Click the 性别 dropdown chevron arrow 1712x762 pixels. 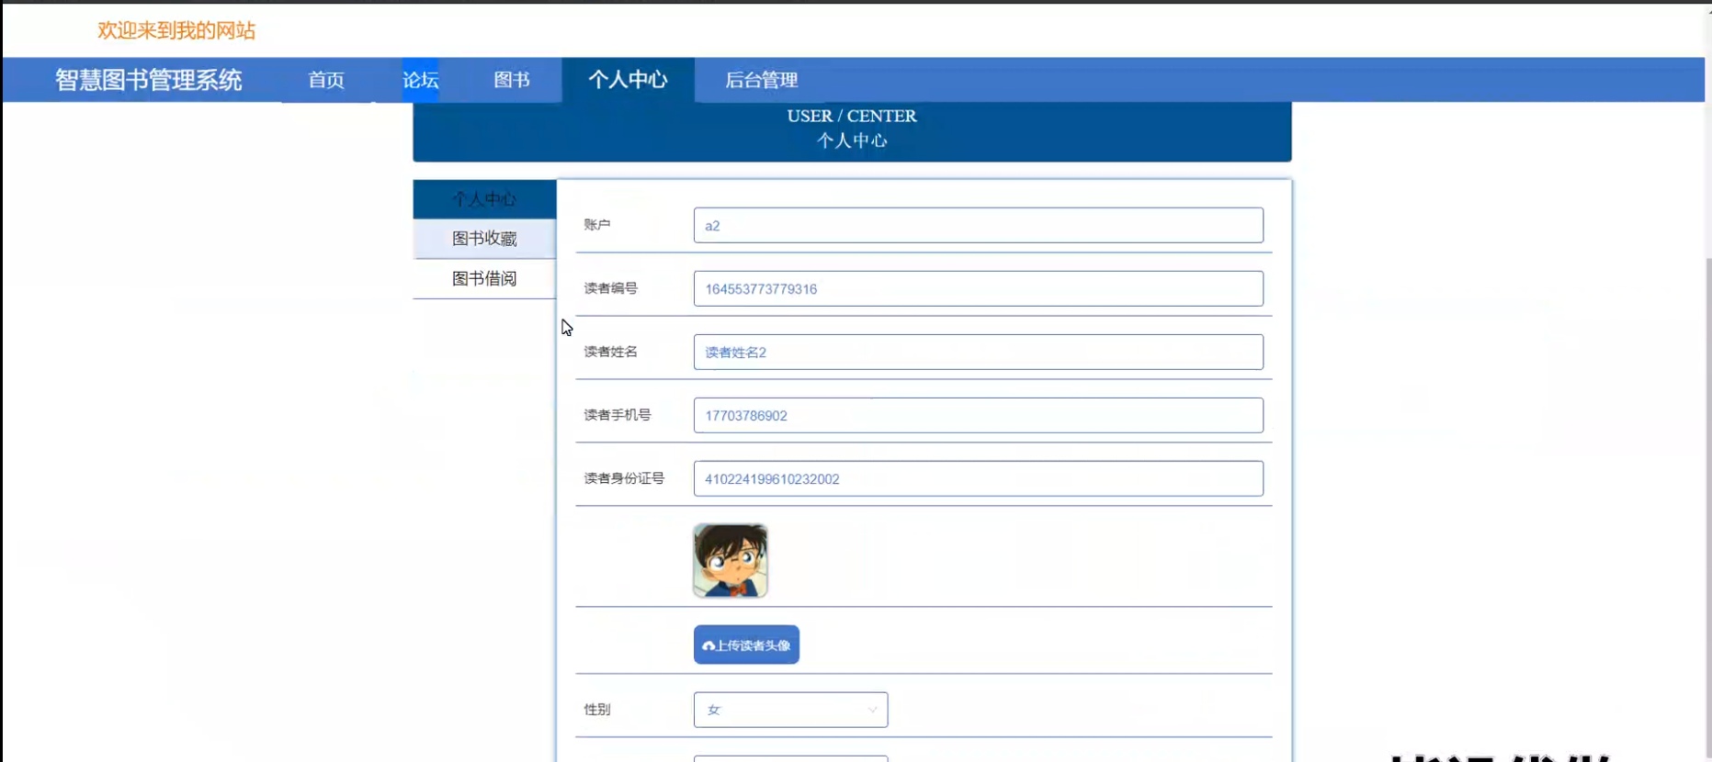click(x=872, y=710)
